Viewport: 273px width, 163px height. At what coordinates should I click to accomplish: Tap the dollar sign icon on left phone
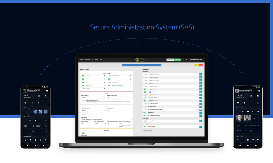point(39,103)
